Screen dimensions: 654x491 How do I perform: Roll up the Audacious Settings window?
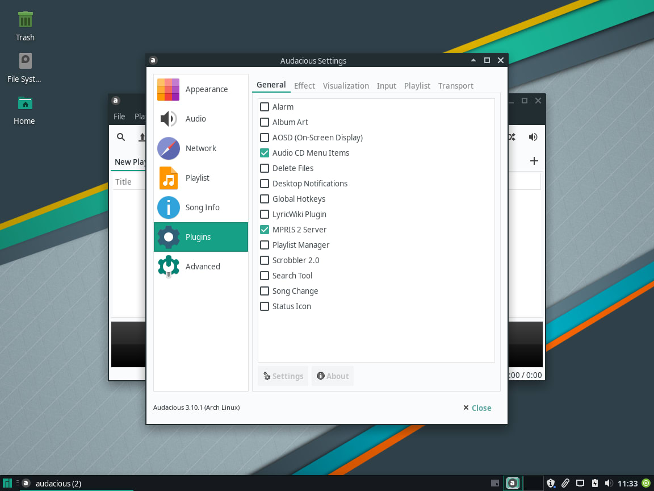[x=473, y=60]
